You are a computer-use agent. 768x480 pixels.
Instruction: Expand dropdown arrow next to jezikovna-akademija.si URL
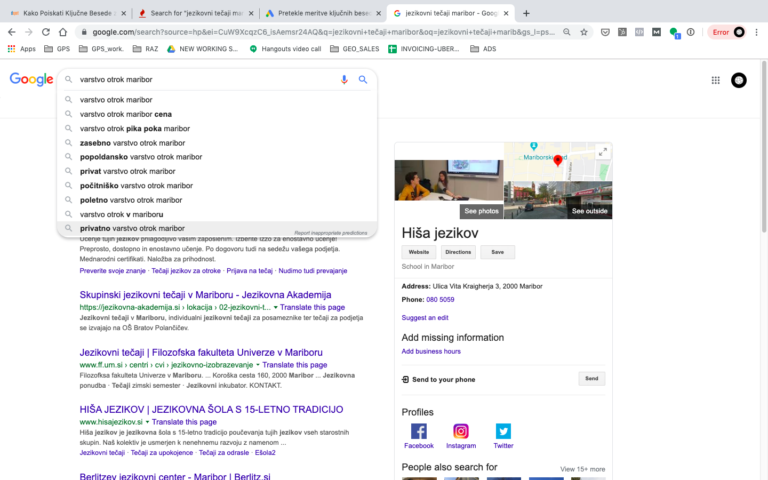point(276,307)
